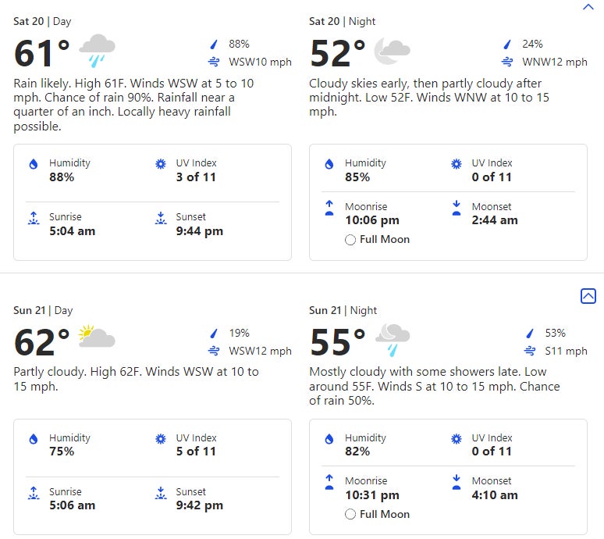Click the partly cloudy sun icon for Sun 21 Day
604x539 pixels.
coord(96,337)
